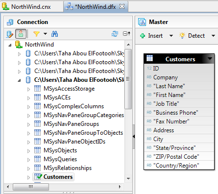Expand the MSysQueries table node
The width and height of the screenshot is (218, 194).
28,160
